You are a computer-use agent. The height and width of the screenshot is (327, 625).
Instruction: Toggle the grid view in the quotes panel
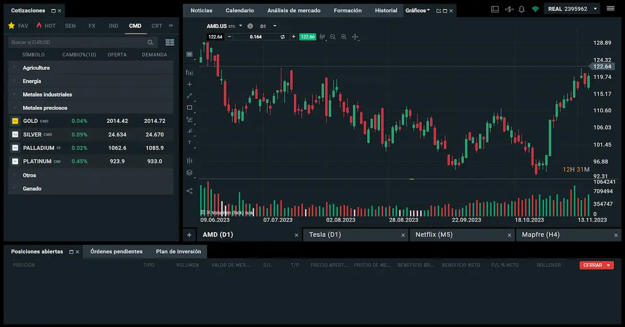point(170,42)
